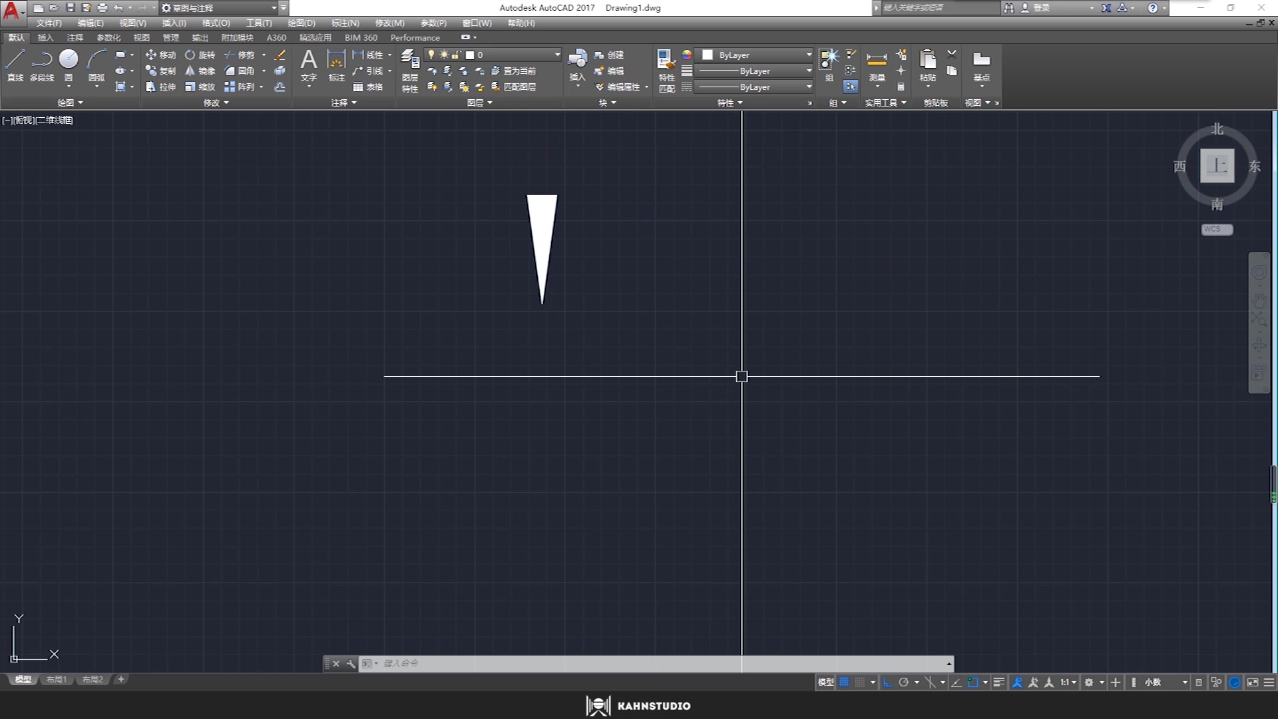Screen dimensions: 1278x719
Task: Click the ViewCube 上 top face
Action: tap(1217, 166)
